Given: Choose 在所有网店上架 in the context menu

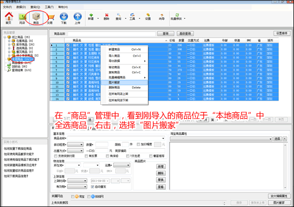Looking at the screenshot, I should pos(124,94).
